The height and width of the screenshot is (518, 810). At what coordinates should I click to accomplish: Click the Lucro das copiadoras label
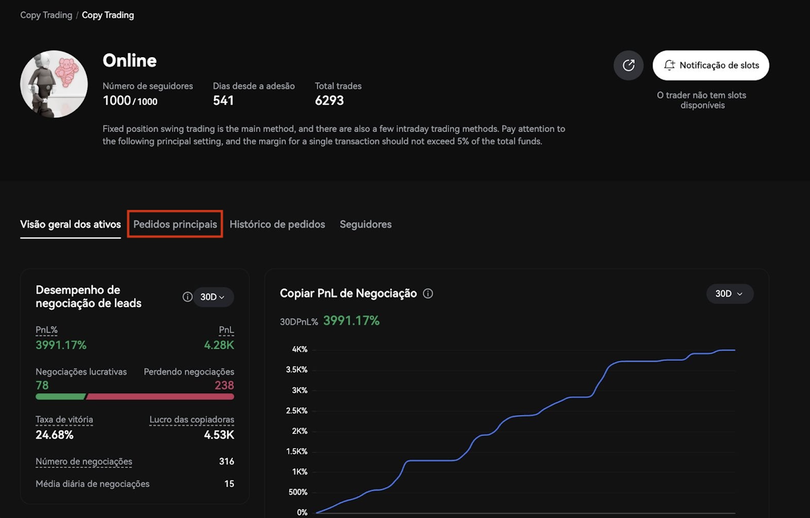tap(191, 419)
